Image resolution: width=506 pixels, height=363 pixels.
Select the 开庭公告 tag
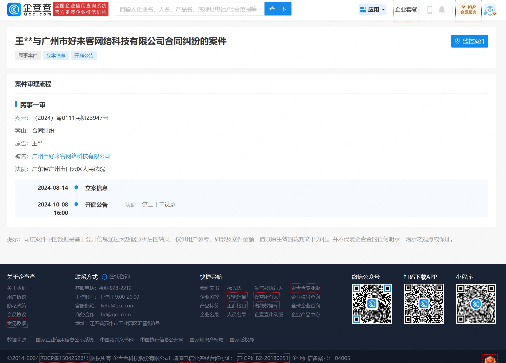coord(84,55)
